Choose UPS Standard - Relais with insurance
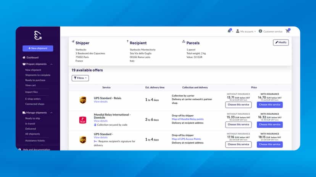 point(270,105)
